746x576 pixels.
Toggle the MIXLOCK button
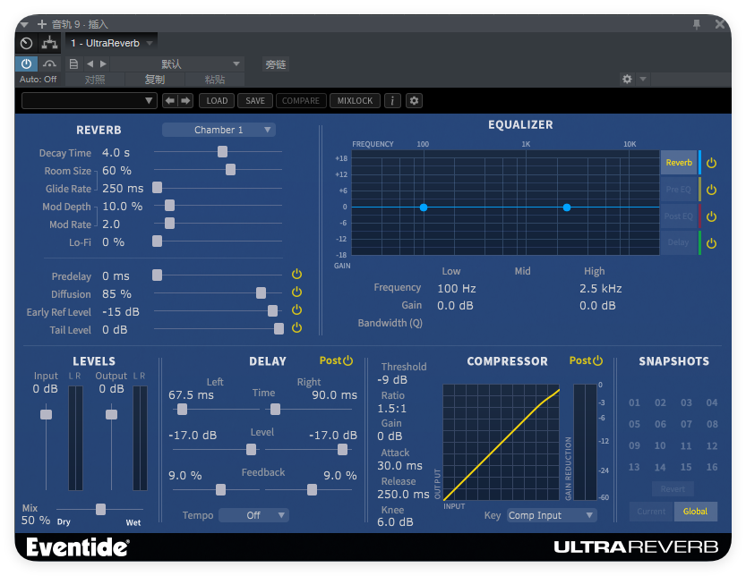355,101
